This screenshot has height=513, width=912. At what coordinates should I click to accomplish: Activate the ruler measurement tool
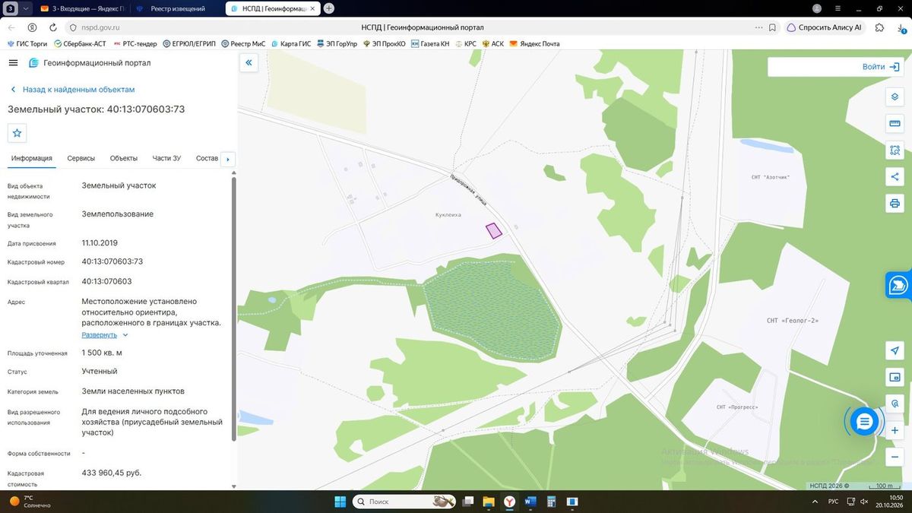click(x=895, y=124)
